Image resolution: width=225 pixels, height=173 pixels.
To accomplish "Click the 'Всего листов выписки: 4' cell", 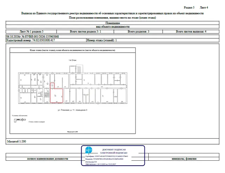I will 191,32.
